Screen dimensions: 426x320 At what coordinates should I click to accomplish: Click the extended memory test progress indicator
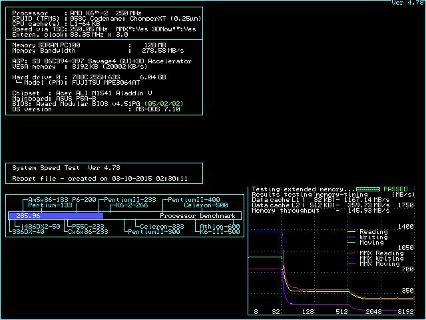pos(367,189)
